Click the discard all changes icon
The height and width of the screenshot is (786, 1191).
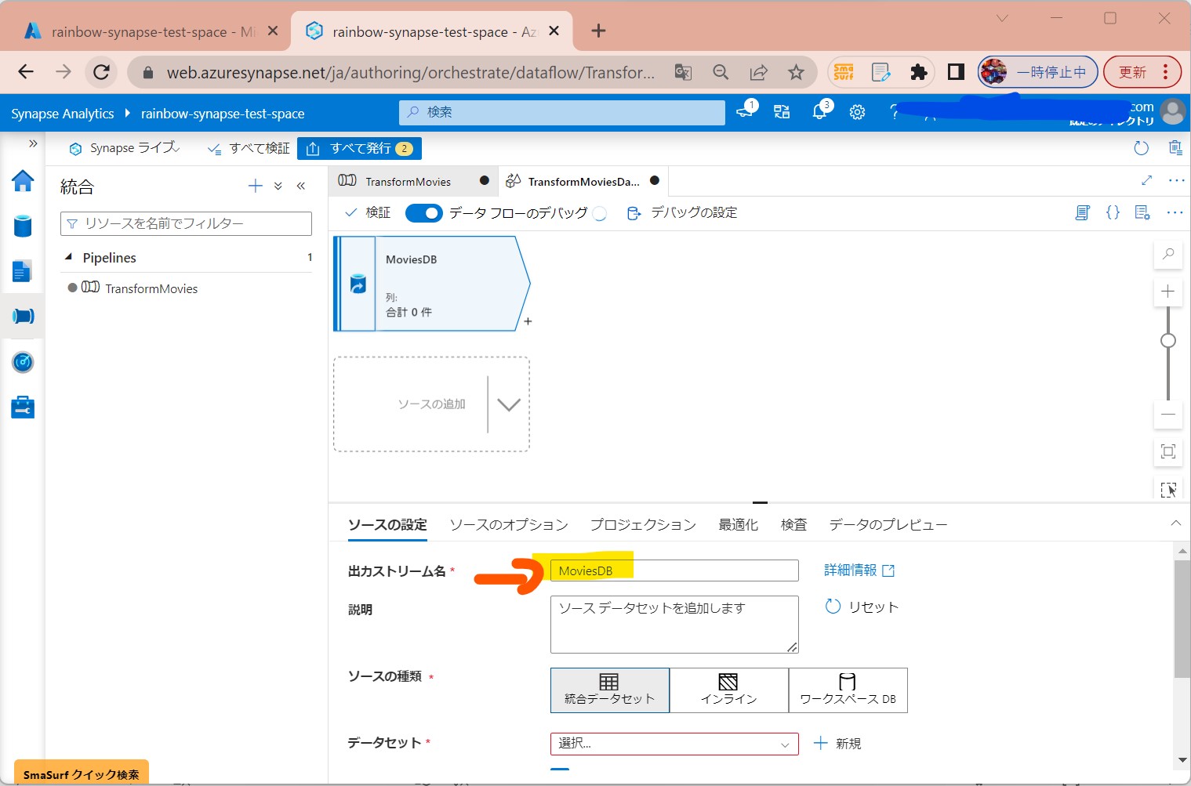coord(1175,148)
